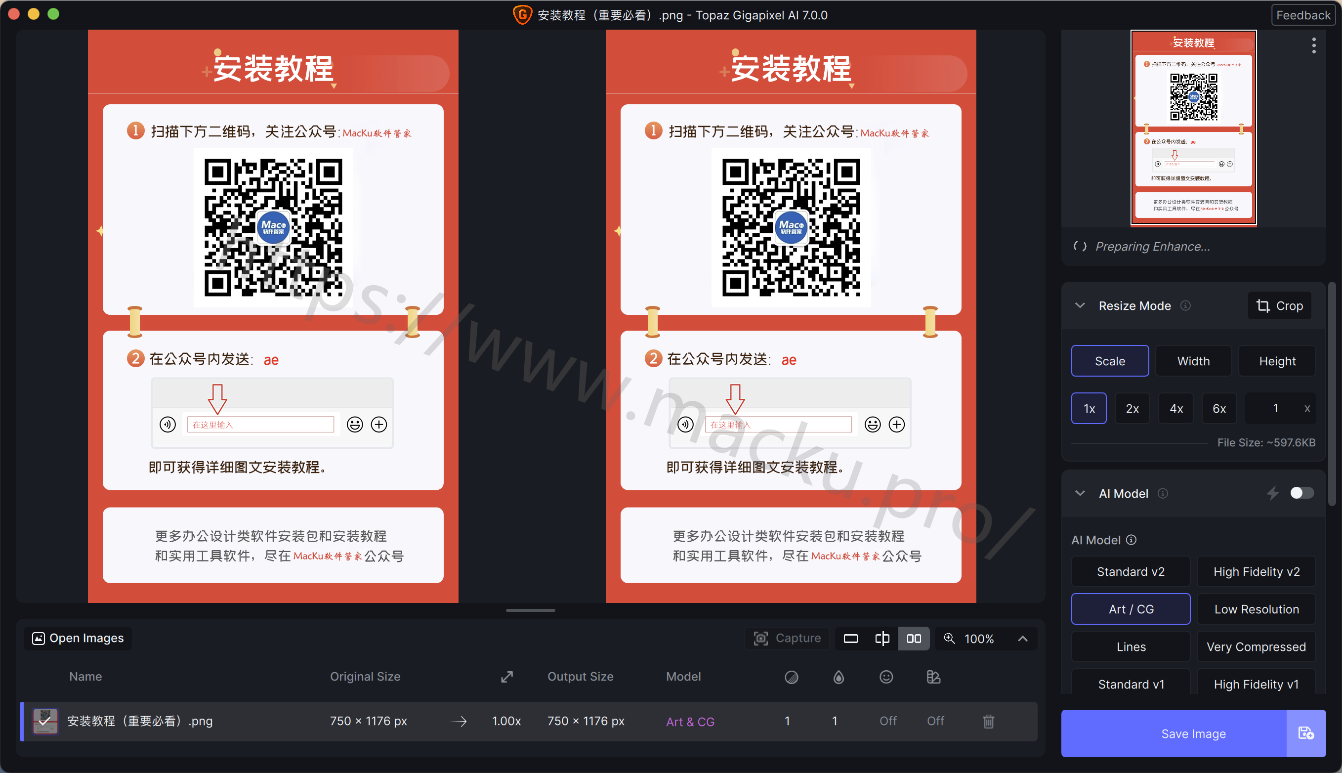Open the three-dot options menu

click(1313, 45)
